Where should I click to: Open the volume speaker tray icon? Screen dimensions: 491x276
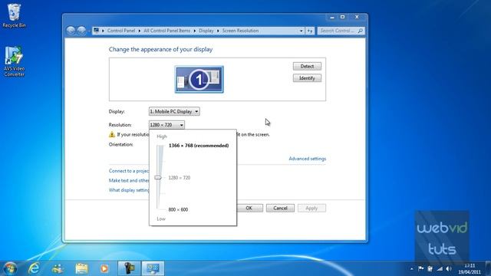[449, 268]
